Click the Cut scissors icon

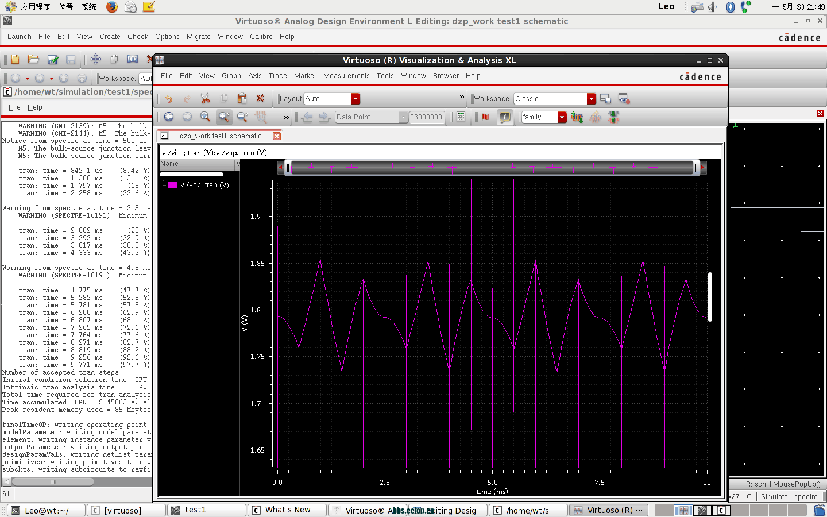(x=205, y=99)
